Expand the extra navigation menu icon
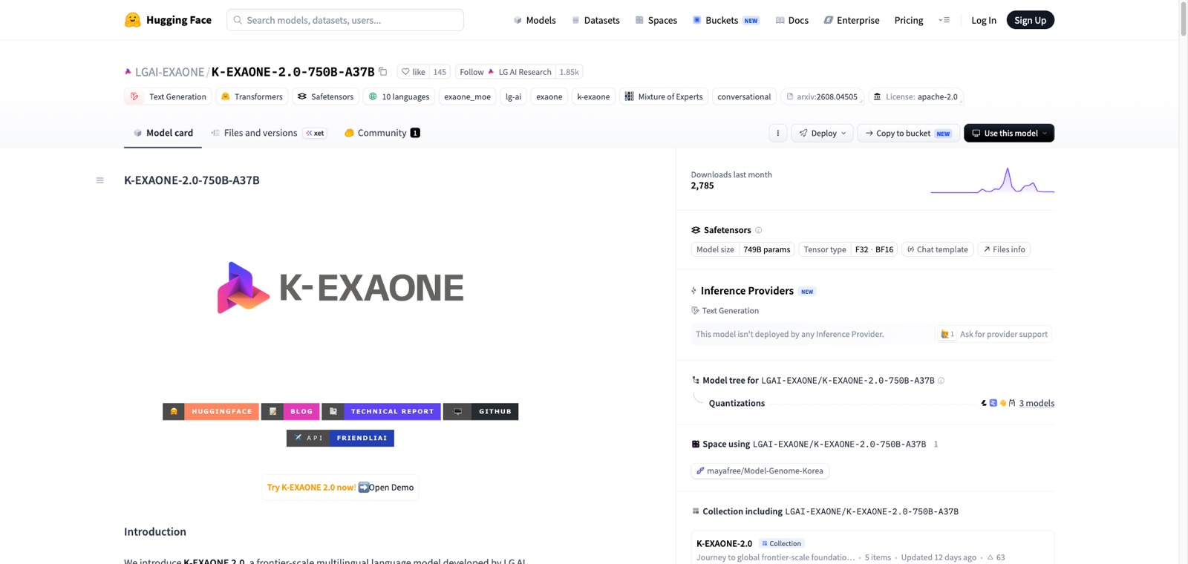Image resolution: width=1188 pixels, height=564 pixels. point(944,20)
